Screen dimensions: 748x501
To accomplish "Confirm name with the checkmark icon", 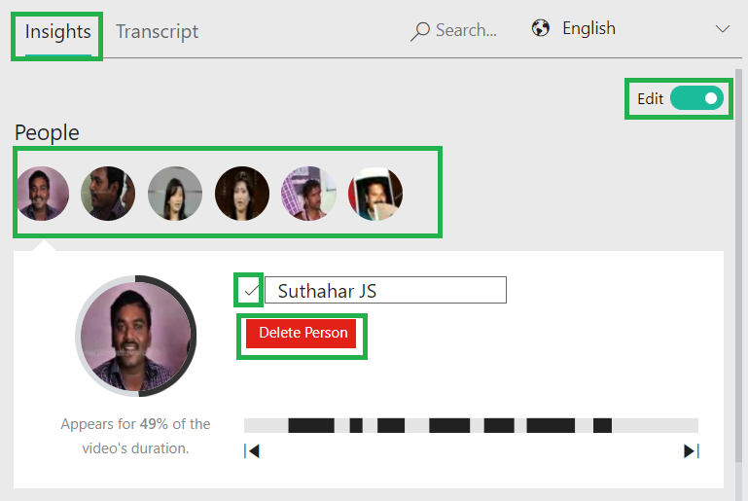I will [249, 290].
